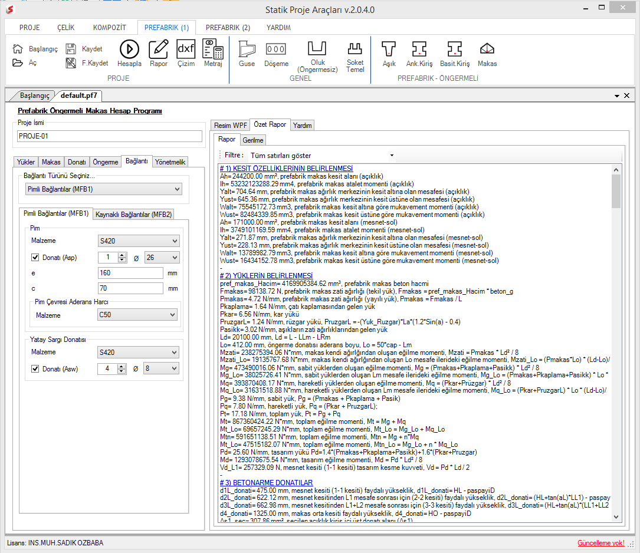Switch to the Yönetmelik tab

click(170, 162)
